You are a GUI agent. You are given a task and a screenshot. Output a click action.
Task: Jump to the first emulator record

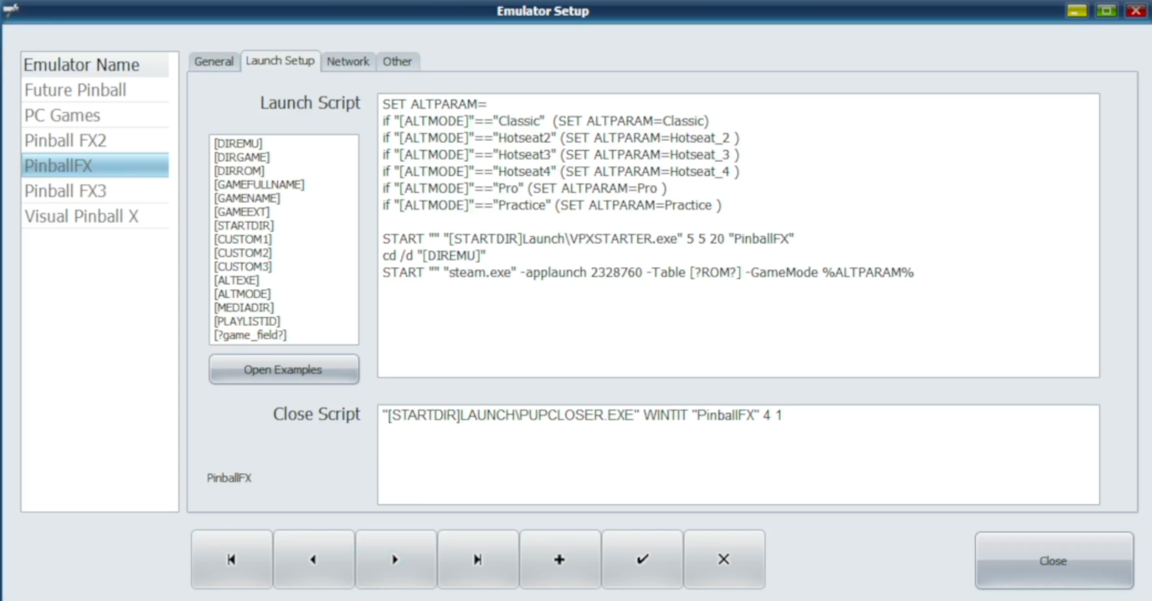pos(232,559)
